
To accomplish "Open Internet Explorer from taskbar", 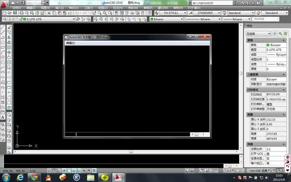I will 20,178.
